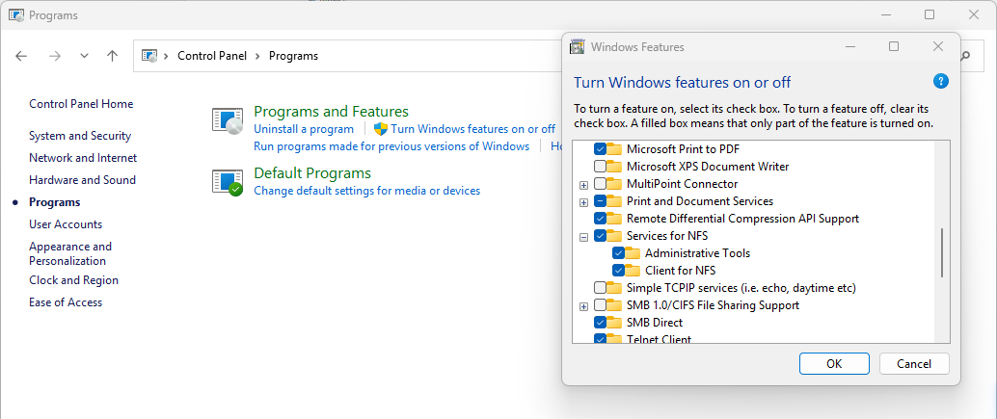This screenshot has height=419, width=997.
Task: Click Turn Windows features on or off link
Action: click(473, 129)
